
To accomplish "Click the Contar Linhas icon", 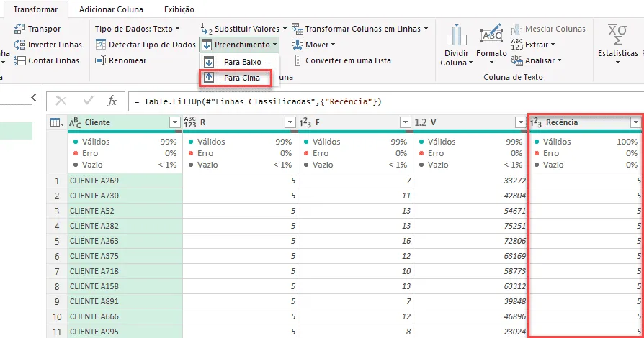I will [x=19, y=60].
